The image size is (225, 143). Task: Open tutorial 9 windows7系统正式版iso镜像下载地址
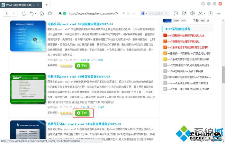tap(188, 83)
